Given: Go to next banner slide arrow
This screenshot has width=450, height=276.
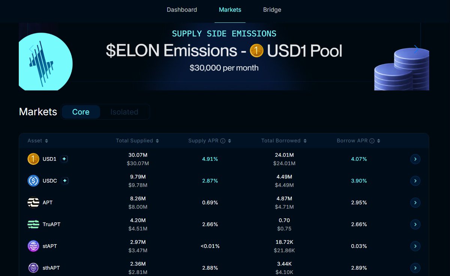Looking at the screenshot, I should click(416, 49).
